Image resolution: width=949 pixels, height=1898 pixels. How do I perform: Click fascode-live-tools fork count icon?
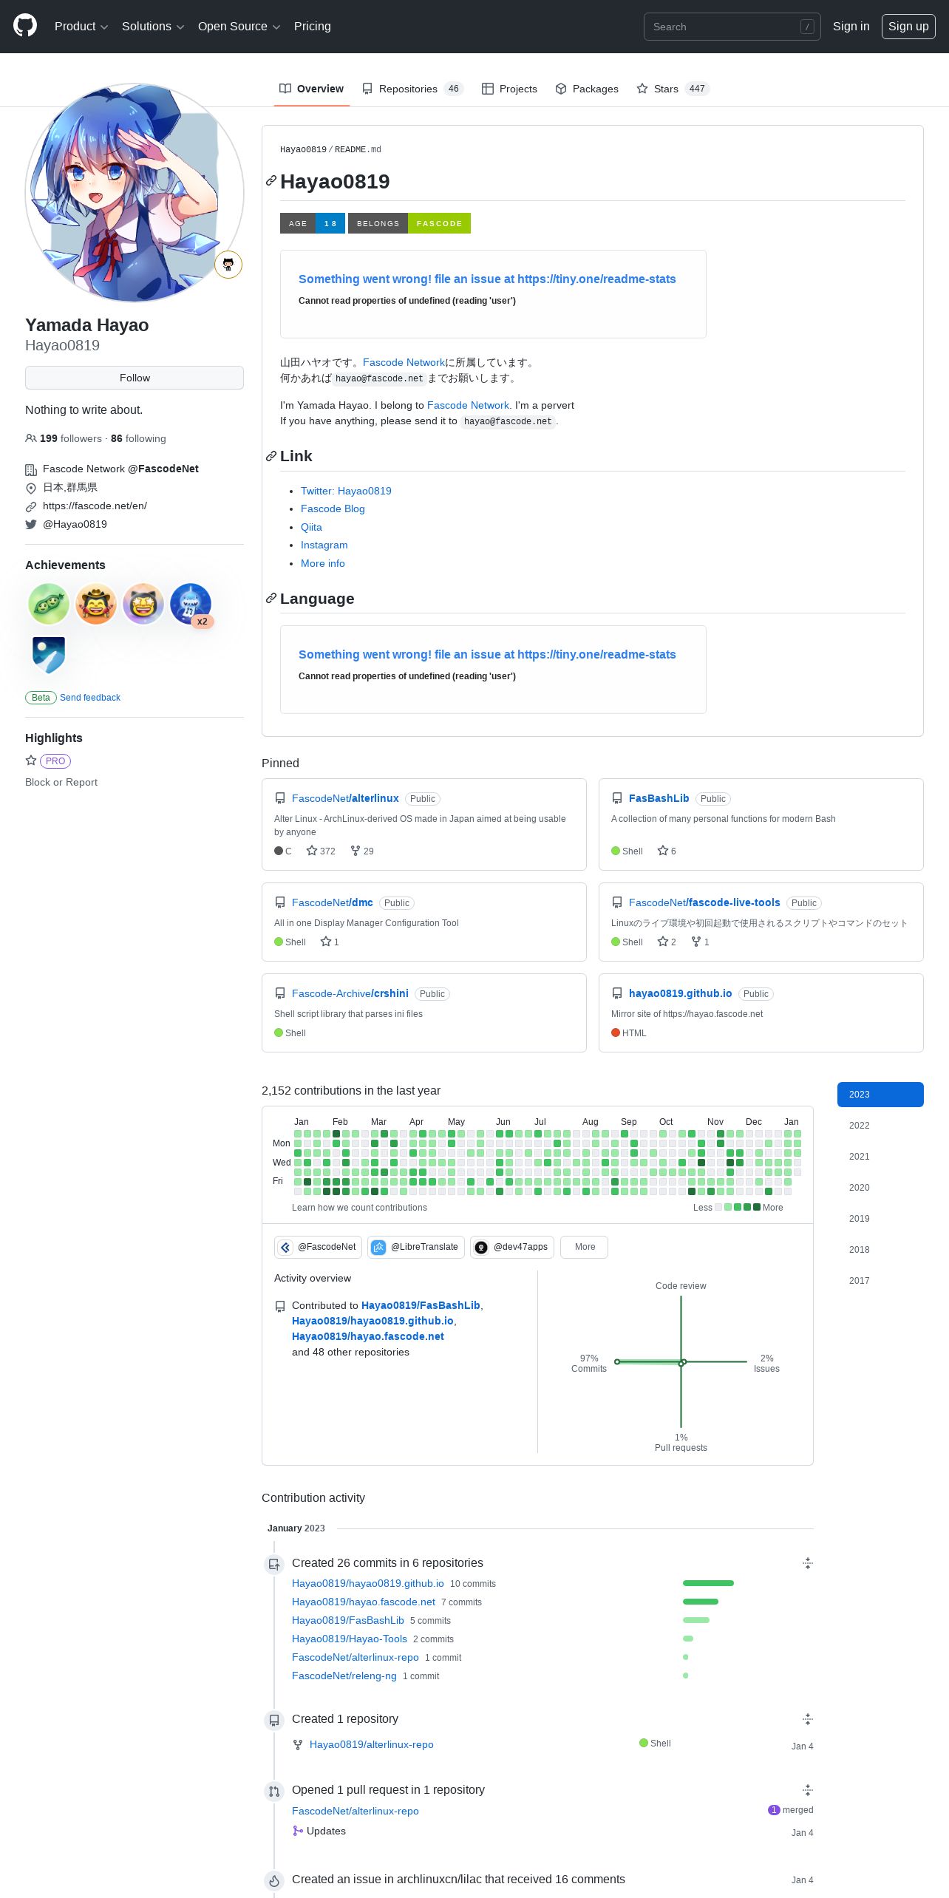click(x=696, y=942)
